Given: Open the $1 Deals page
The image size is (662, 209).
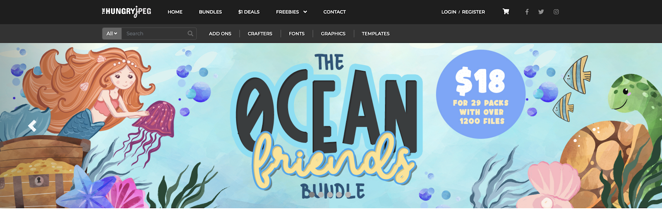Looking at the screenshot, I should click(249, 12).
